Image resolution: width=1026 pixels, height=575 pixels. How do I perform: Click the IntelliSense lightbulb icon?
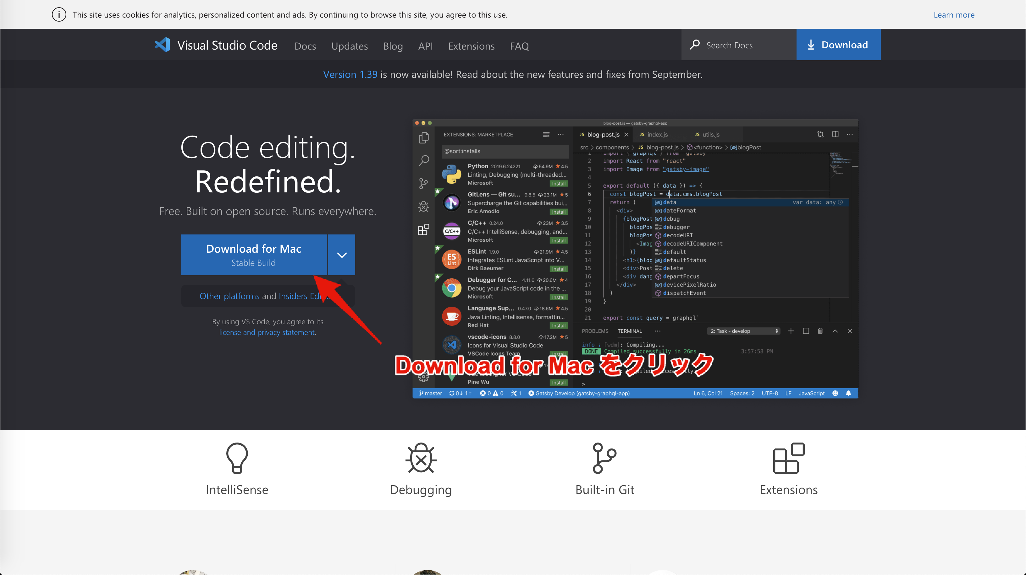coord(237,458)
